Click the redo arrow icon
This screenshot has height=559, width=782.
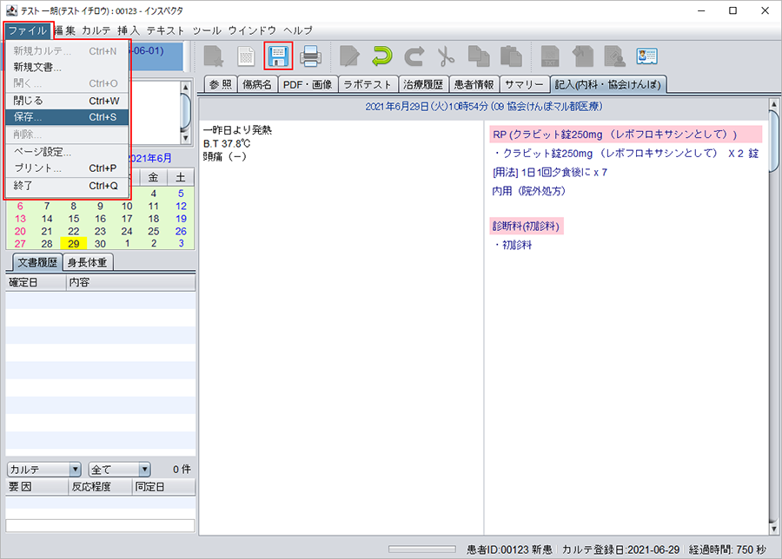tap(414, 56)
